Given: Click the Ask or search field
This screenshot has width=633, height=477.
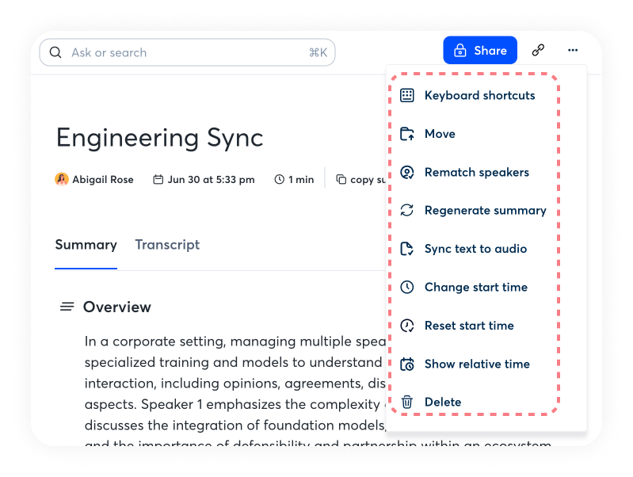Looking at the screenshot, I should [187, 52].
